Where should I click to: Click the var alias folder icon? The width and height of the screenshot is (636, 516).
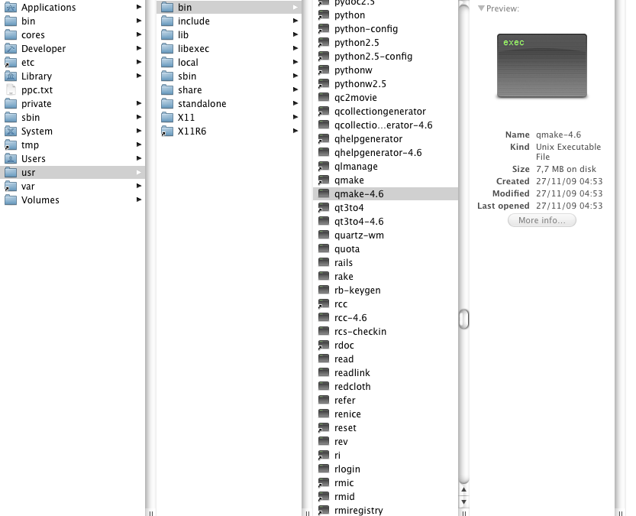(11, 187)
